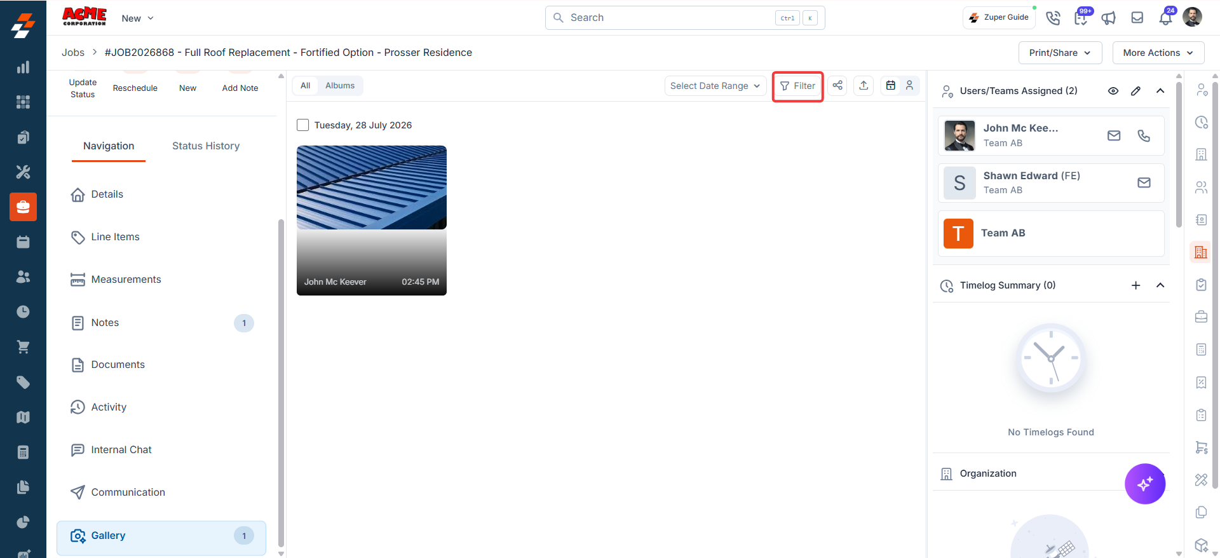Tick the Tuesday, 28 July 2026 checkbox

coord(303,125)
